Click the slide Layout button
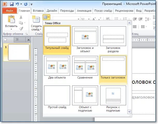 point(46,17)
